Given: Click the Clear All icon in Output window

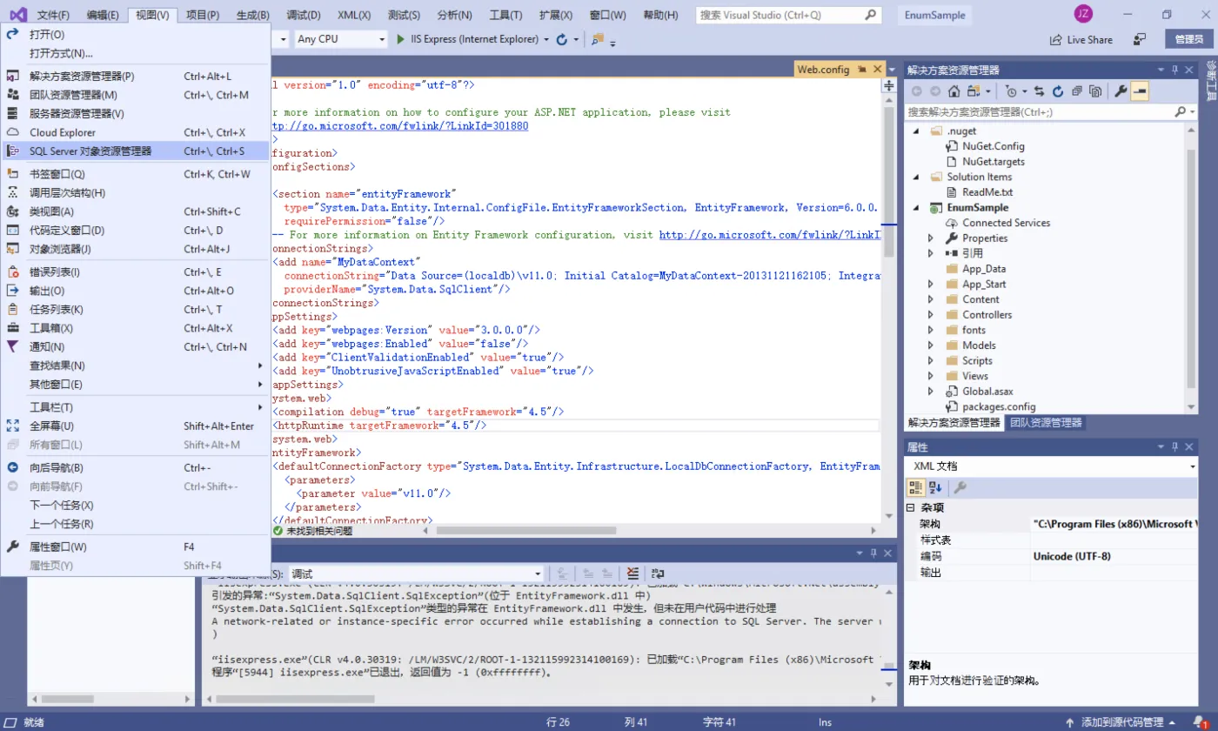Looking at the screenshot, I should [x=632, y=573].
